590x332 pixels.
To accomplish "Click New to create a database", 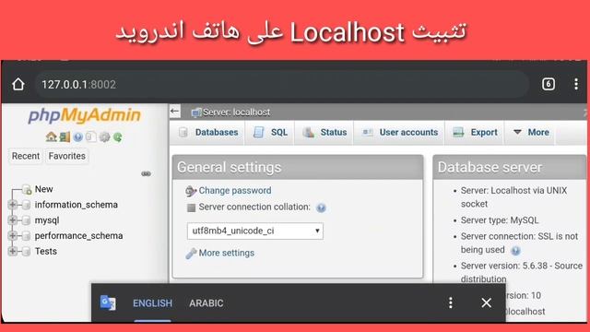I will 43,189.
